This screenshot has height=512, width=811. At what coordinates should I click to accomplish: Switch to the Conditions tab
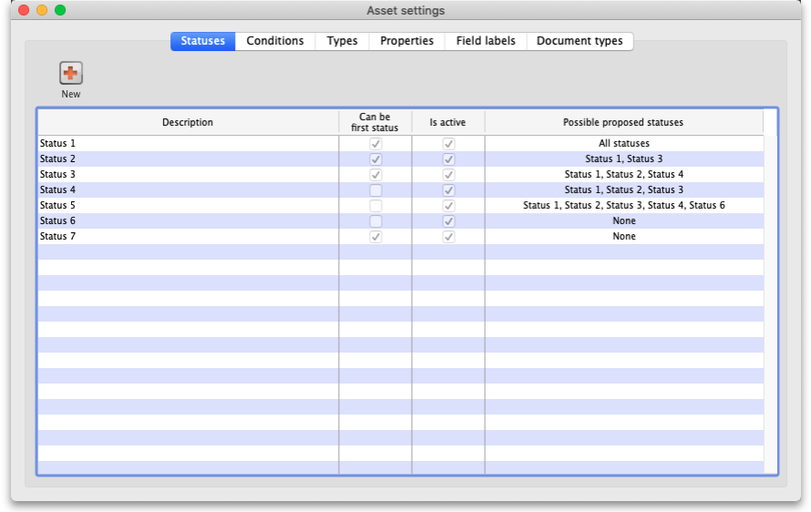click(x=275, y=41)
